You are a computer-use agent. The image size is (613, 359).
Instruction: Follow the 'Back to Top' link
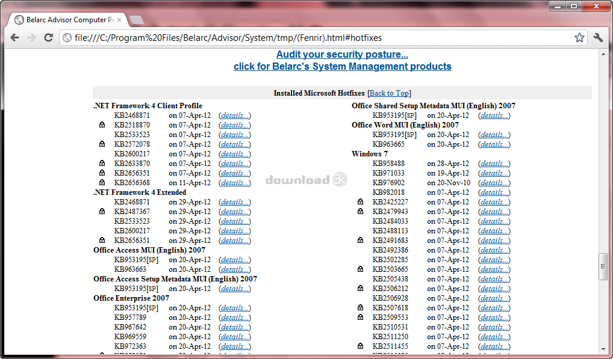(x=389, y=93)
